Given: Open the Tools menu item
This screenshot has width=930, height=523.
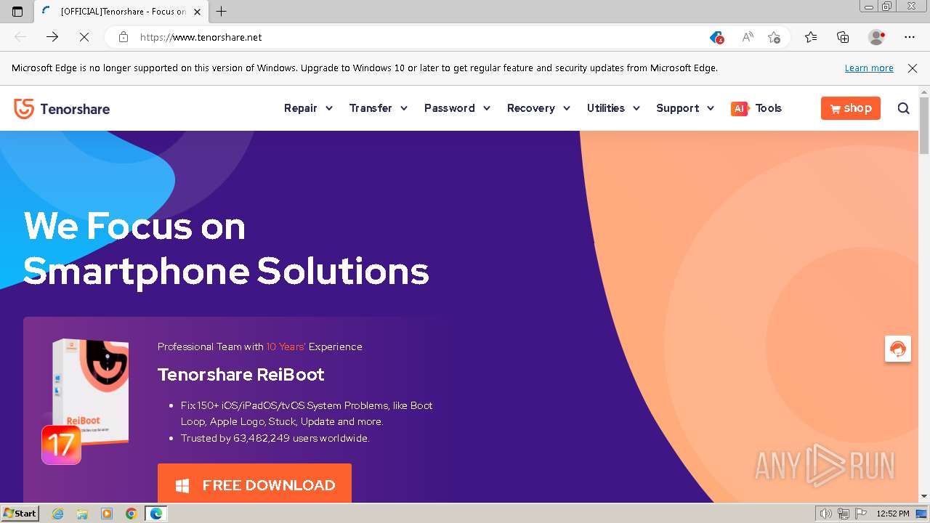Looking at the screenshot, I should pyautogui.click(x=768, y=108).
